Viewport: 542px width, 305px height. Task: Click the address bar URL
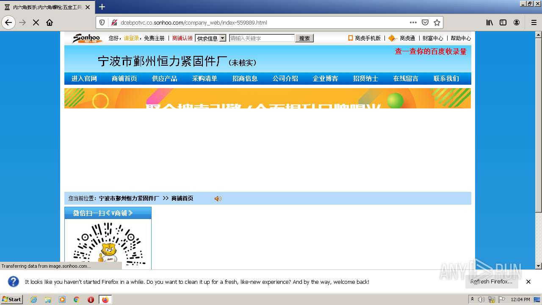point(194,22)
